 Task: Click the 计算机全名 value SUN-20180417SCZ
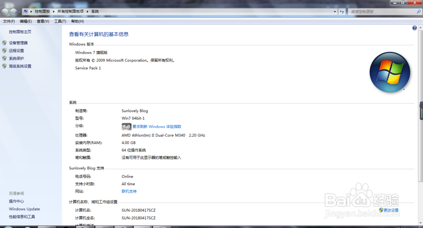(x=138, y=218)
